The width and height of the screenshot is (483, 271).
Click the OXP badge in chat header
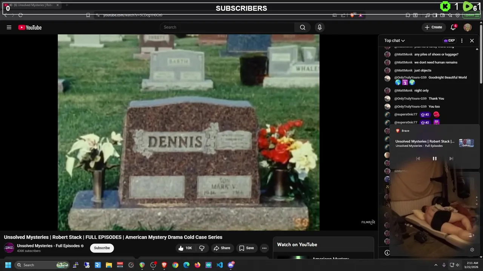pyautogui.click(x=449, y=41)
